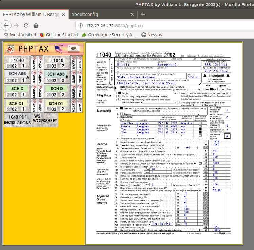Click the VIEW button for 1040 page 2
The width and height of the screenshot is (254, 250).
80,63
